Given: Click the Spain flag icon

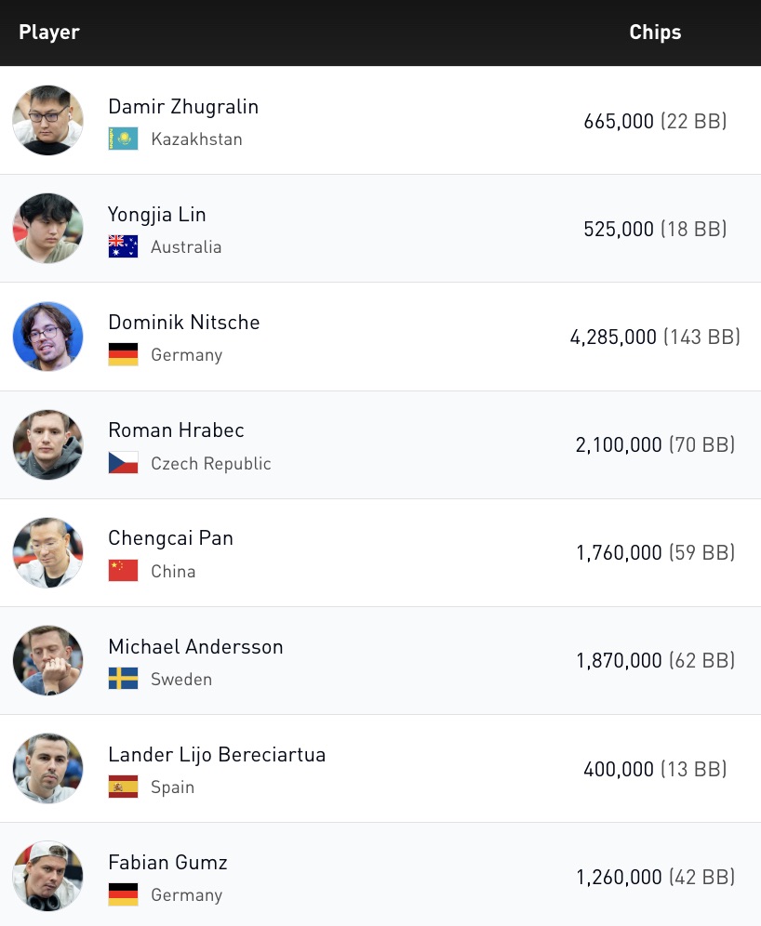Looking at the screenshot, I should pos(123,787).
